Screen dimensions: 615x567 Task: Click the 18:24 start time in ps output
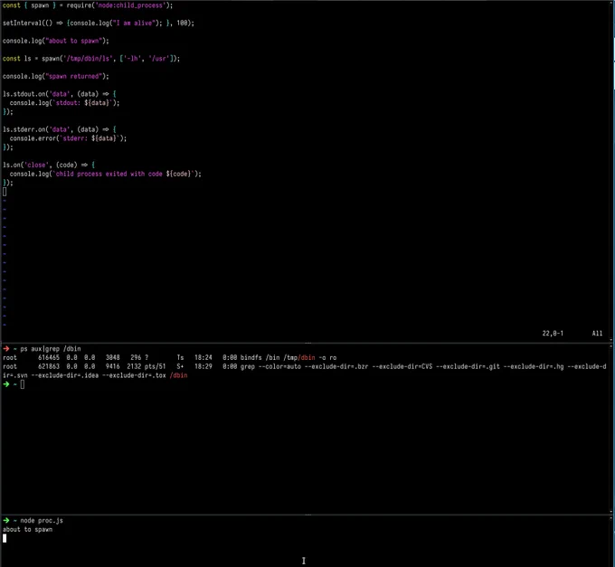tap(203, 357)
